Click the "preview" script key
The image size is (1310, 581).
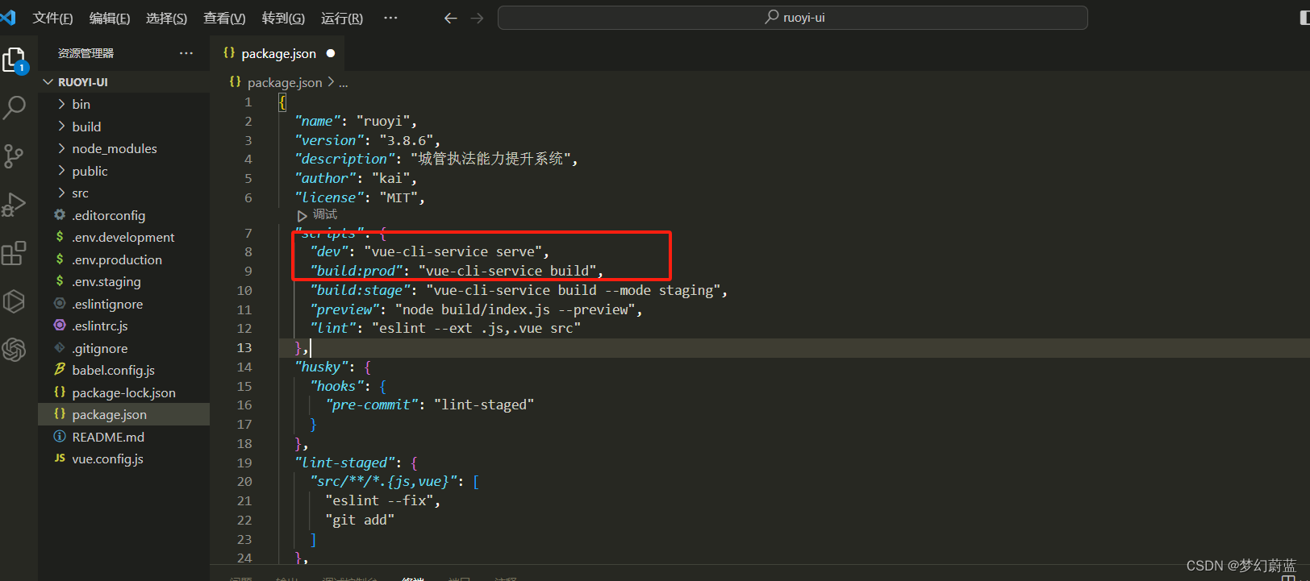344,309
